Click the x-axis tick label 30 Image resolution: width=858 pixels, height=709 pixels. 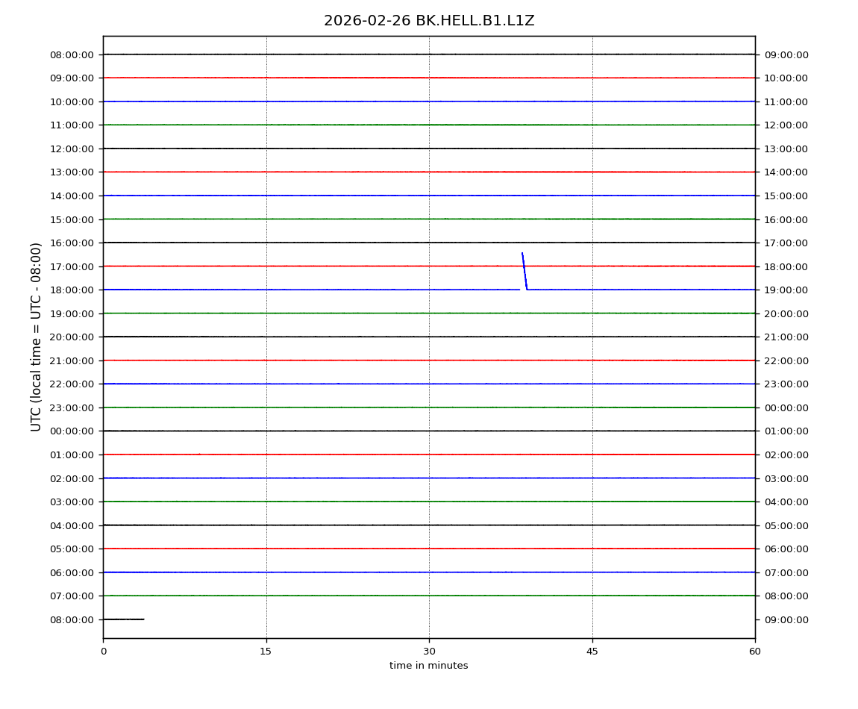(429, 652)
